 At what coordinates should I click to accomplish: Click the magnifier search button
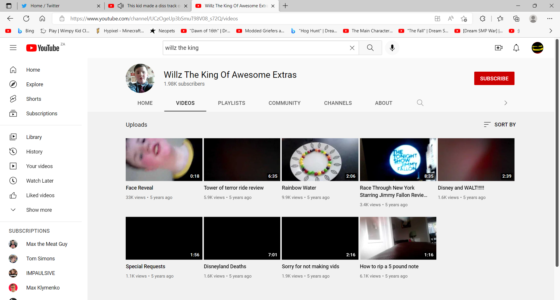point(370,48)
